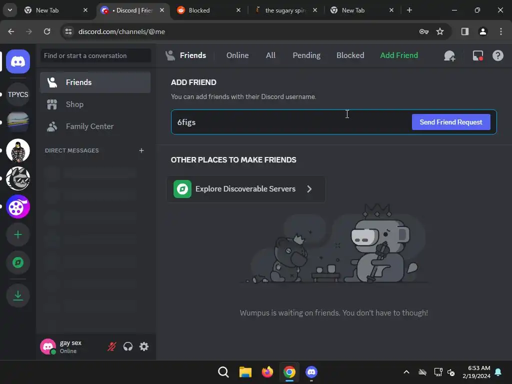Toggle Chrome side panel icon
Screen dimensions: 512x384
pyautogui.click(x=464, y=31)
